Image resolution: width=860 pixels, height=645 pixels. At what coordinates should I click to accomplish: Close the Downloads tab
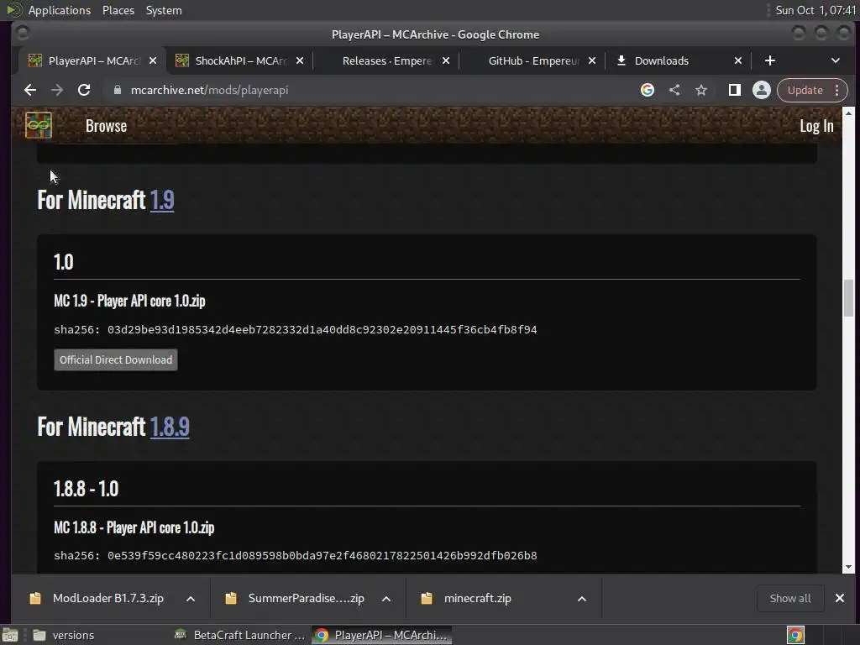coord(738,60)
